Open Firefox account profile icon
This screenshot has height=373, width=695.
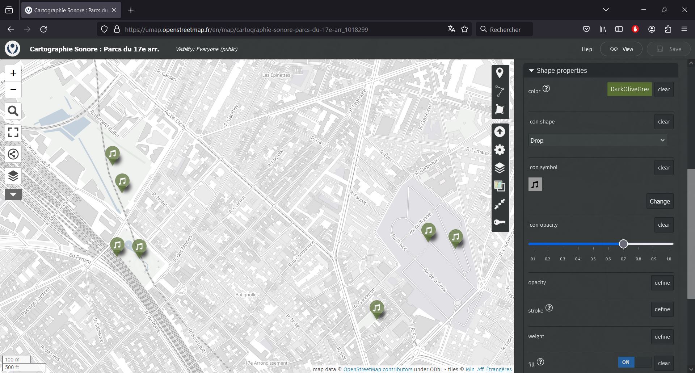pos(652,29)
